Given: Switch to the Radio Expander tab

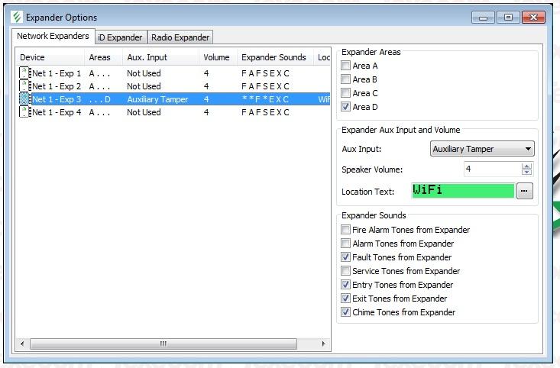Looking at the screenshot, I should click(180, 37).
